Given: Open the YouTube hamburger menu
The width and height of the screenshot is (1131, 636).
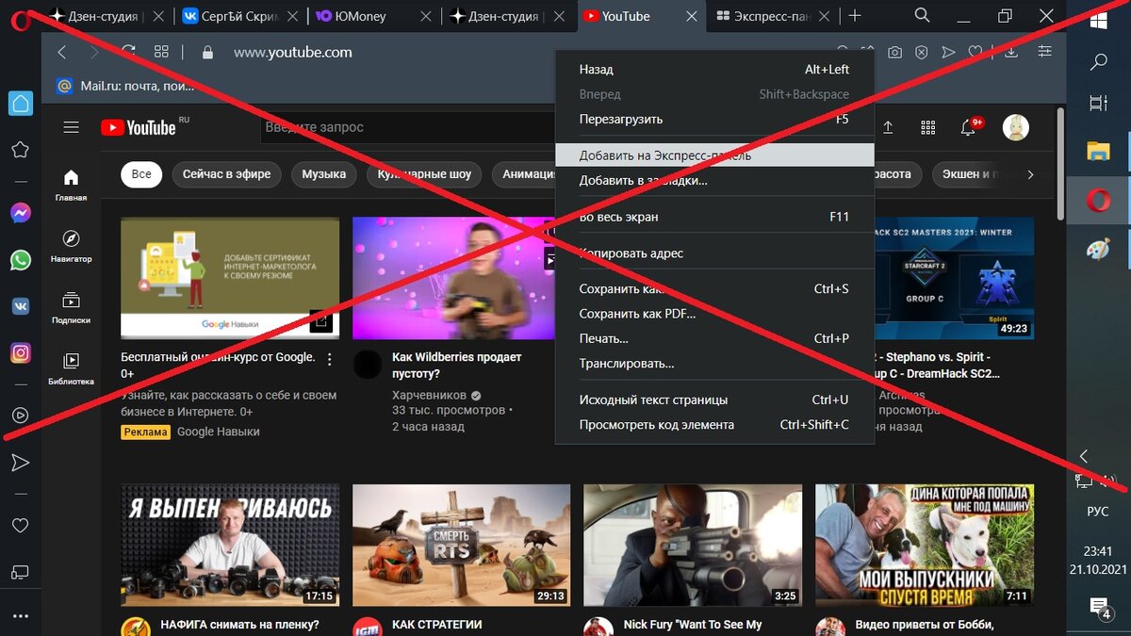Looking at the screenshot, I should (71, 127).
